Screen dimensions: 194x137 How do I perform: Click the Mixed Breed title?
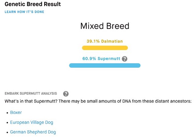point(105,26)
